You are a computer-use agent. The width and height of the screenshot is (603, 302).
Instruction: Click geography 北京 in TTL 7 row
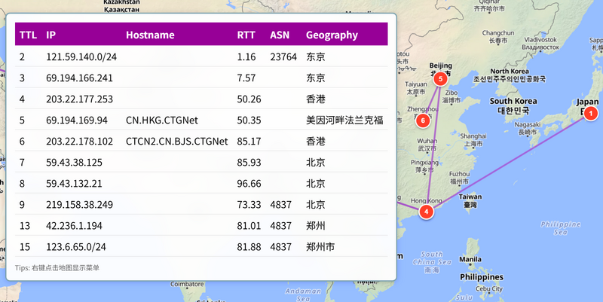(315, 163)
